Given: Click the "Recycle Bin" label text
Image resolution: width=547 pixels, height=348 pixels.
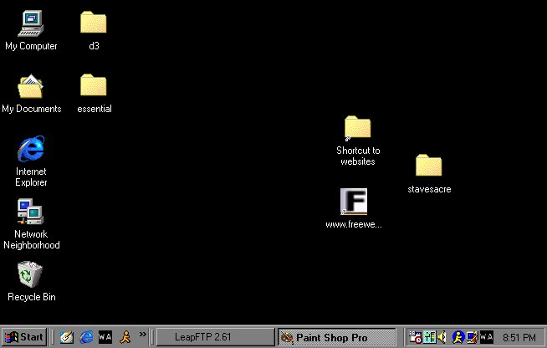Looking at the screenshot, I should pos(32,297).
